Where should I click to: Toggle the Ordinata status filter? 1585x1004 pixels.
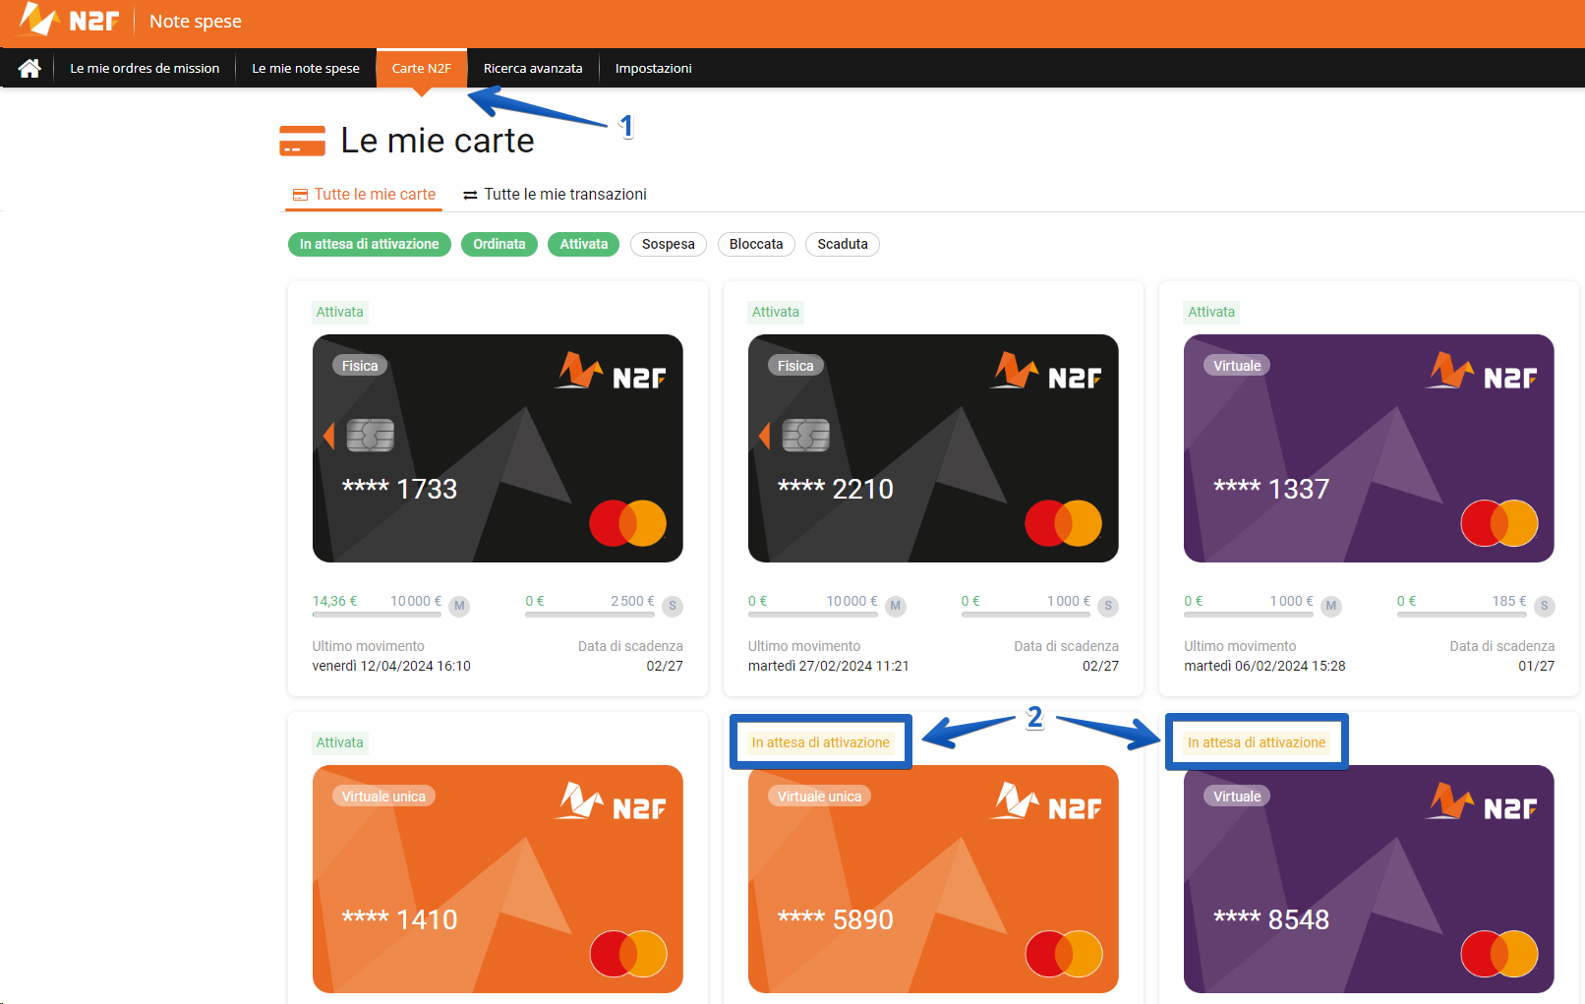(499, 244)
